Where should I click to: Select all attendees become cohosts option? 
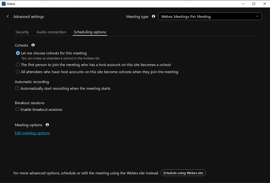pos(18,72)
